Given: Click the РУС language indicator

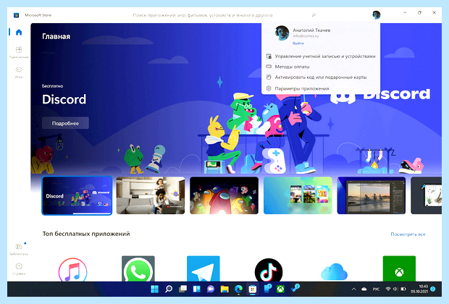Looking at the screenshot, I should pyautogui.click(x=376, y=289).
